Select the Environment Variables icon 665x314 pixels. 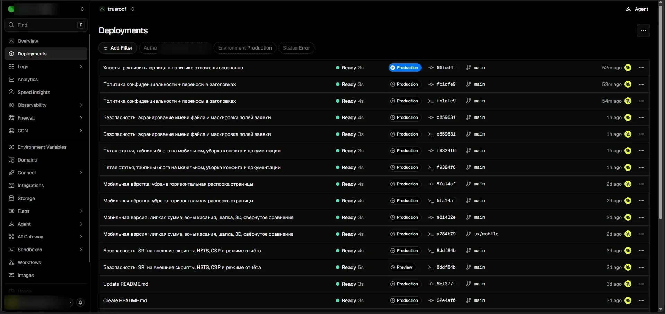11,147
